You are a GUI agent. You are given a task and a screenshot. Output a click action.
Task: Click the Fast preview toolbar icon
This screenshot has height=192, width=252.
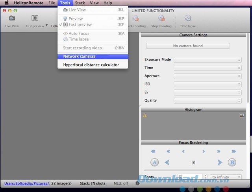(35, 18)
